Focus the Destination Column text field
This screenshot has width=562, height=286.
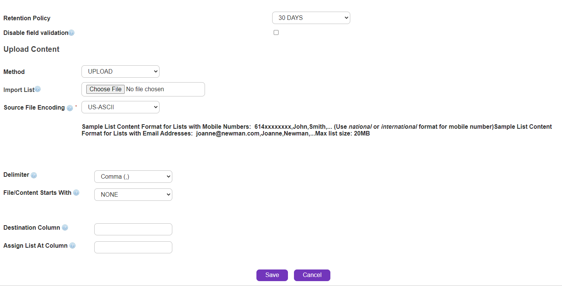point(133,229)
